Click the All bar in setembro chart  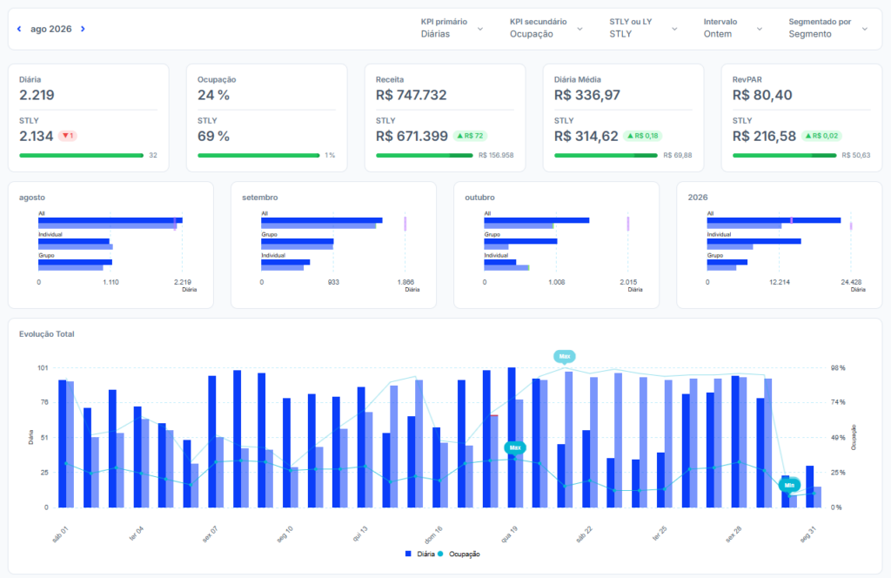(x=322, y=220)
